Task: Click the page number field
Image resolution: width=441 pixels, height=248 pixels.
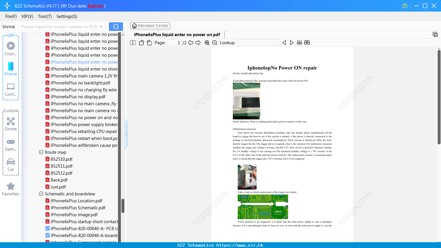Action: coord(175,43)
